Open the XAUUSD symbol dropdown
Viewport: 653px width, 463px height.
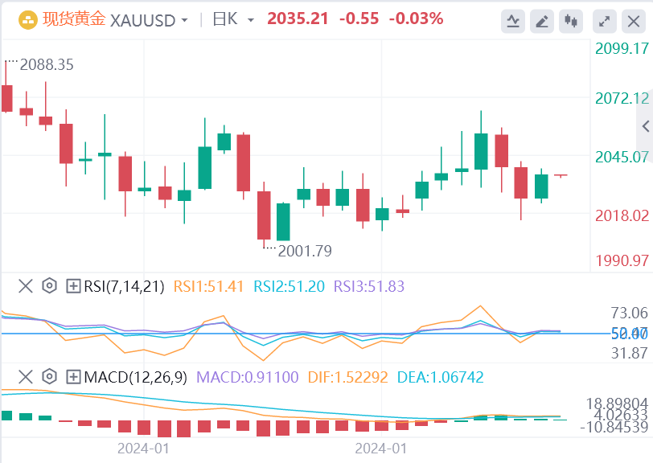click(186, 19)
